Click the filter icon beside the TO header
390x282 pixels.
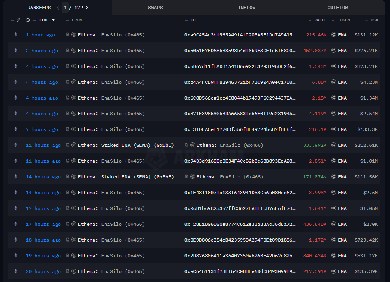tap(186, 20)
